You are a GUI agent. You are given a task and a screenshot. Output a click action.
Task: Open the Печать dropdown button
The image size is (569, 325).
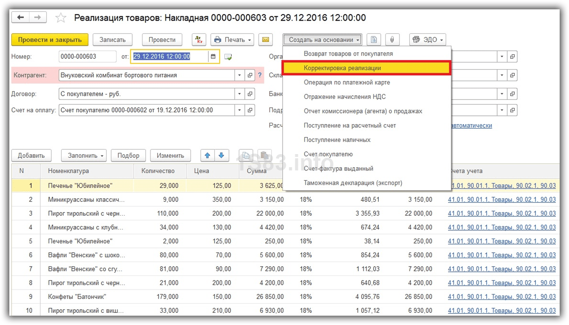[x=232, y=40]
